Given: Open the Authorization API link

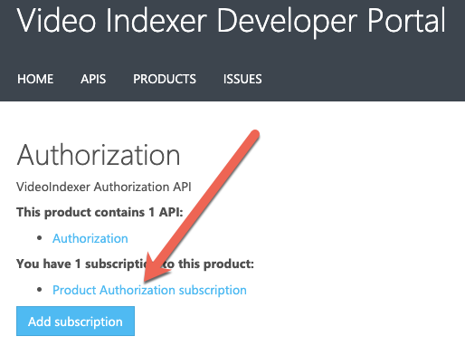Looking at the screenshot, I should 90,238.
